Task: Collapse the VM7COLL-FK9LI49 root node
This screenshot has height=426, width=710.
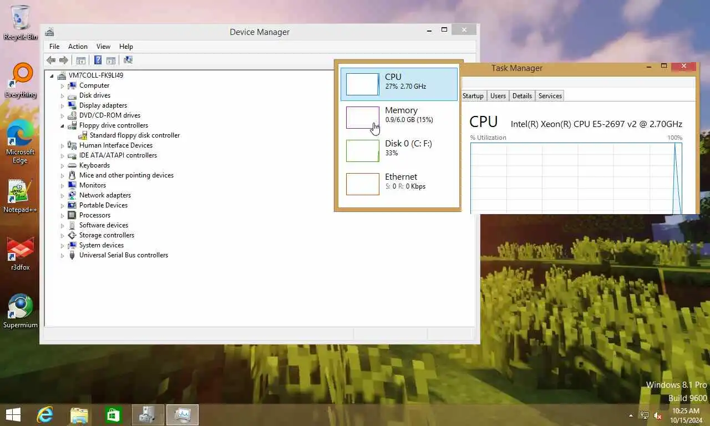Action: (52, 75)
